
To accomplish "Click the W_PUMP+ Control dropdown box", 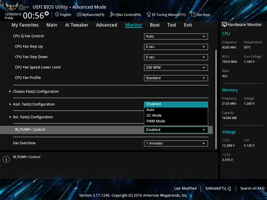I will 176,130.
